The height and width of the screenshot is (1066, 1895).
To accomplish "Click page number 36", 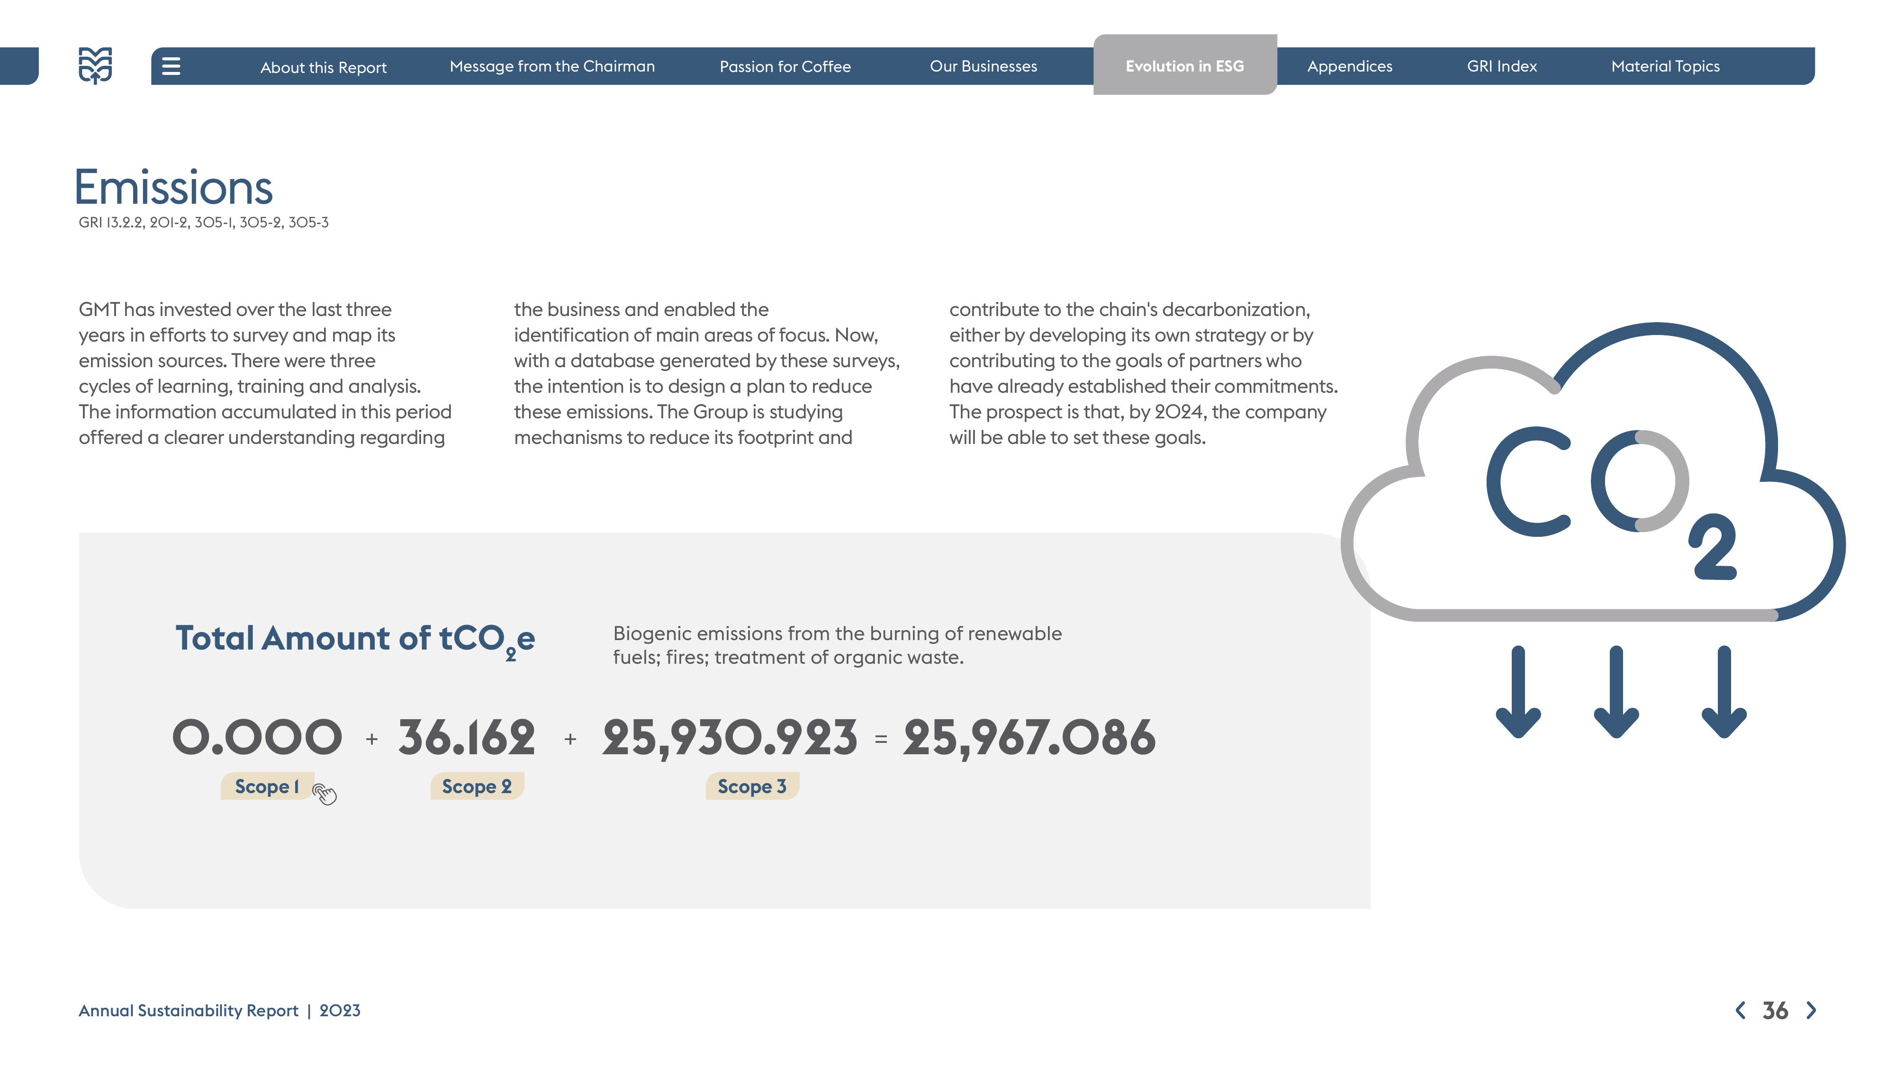I will click(1775, 1010).
